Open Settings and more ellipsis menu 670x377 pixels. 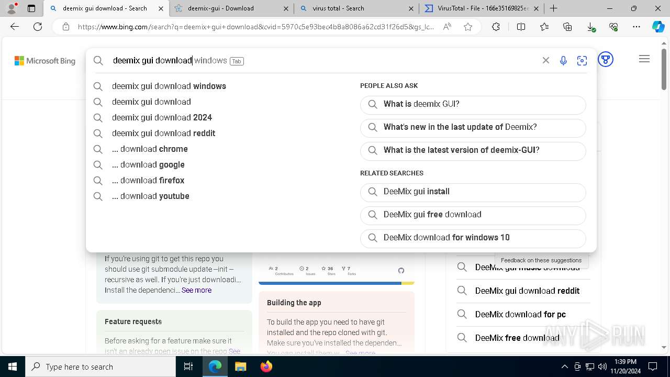click(x=636, y=27)
